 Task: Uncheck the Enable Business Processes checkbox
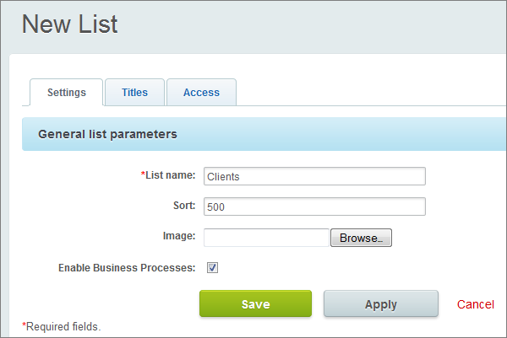pyautogui.click(x=213, y=268)
